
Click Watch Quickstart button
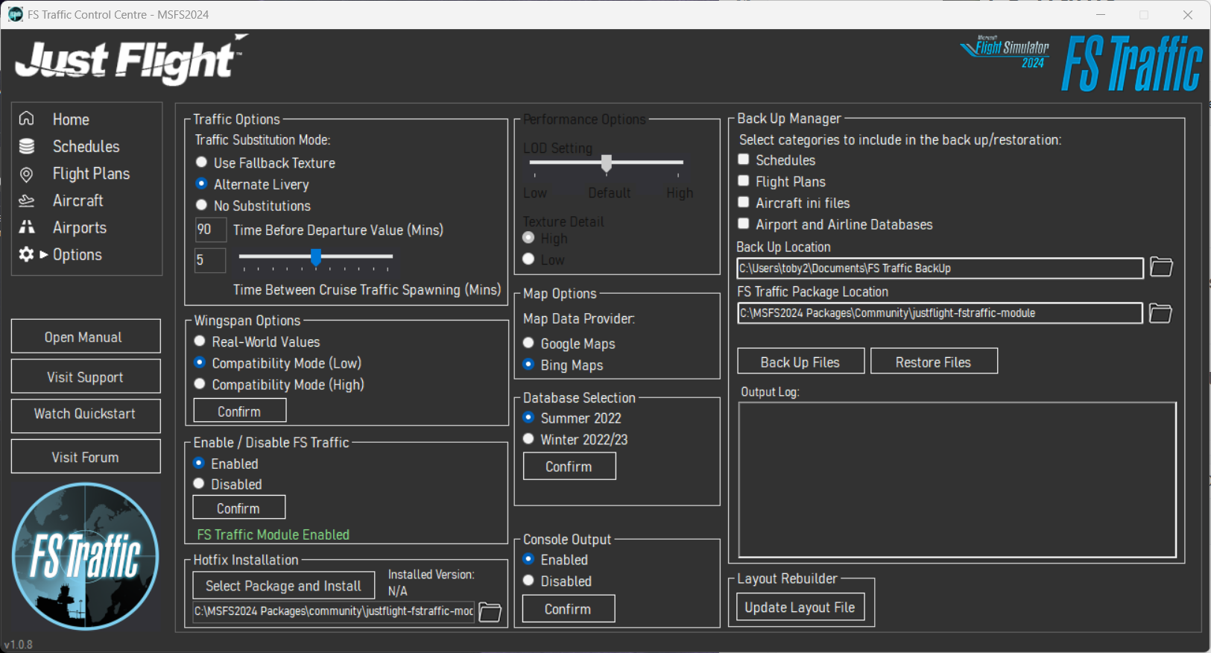[x=86, y=414]
